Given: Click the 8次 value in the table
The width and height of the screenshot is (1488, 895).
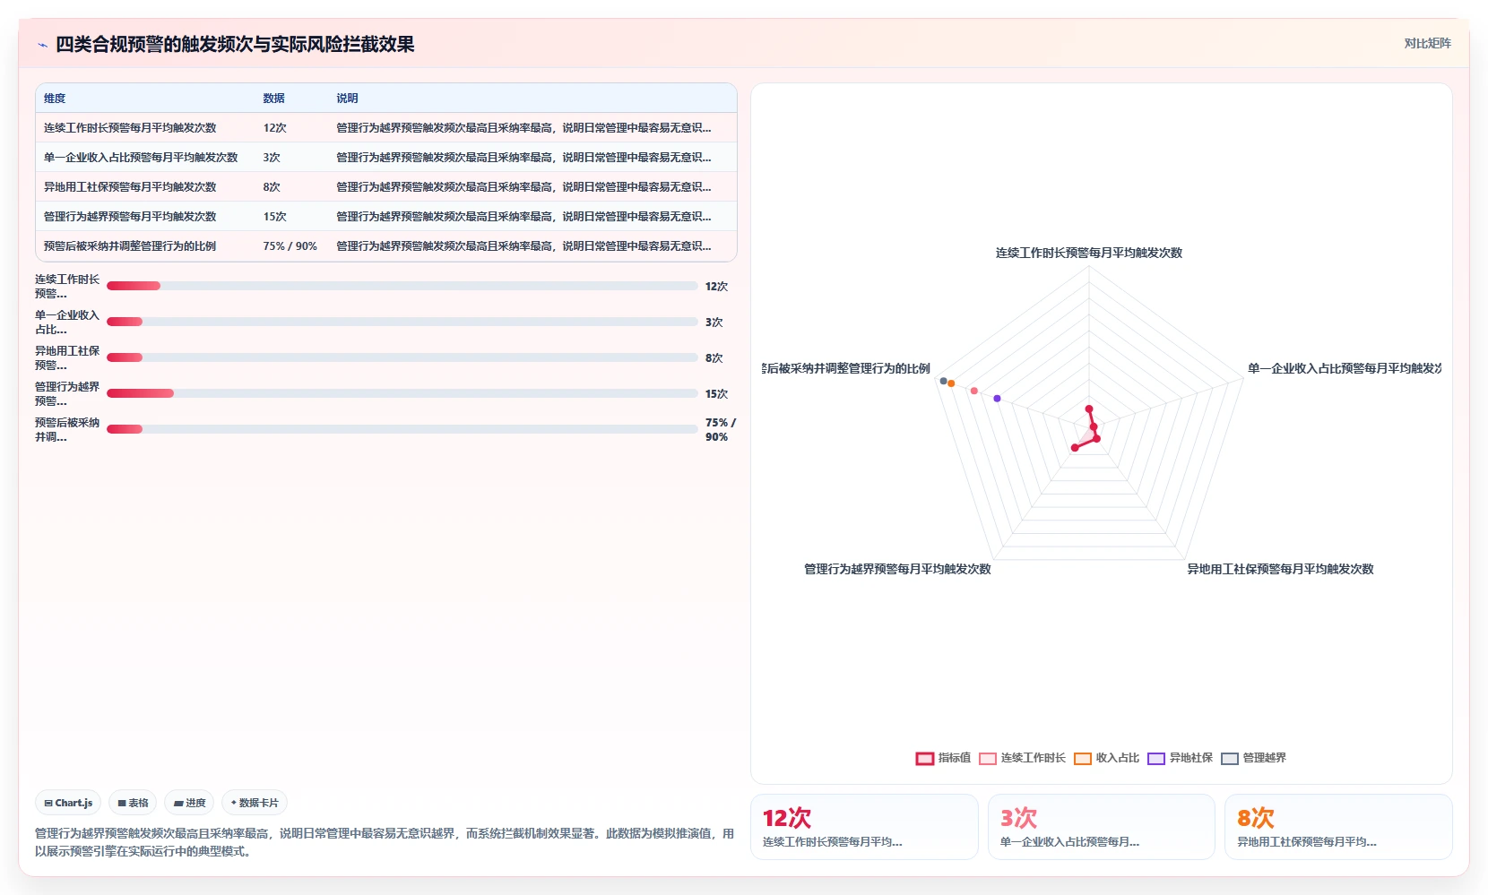Looking at the screenshot, I should (272, 187).
